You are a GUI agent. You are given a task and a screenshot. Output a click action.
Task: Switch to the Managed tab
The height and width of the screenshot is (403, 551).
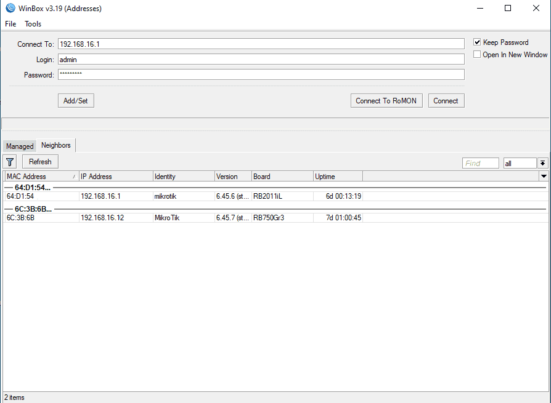tap(20, 146)
